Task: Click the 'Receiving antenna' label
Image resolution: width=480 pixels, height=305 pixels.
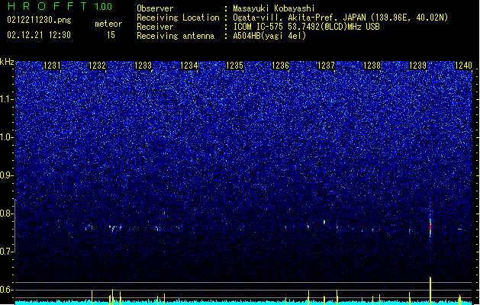Action: pos(176,36)
